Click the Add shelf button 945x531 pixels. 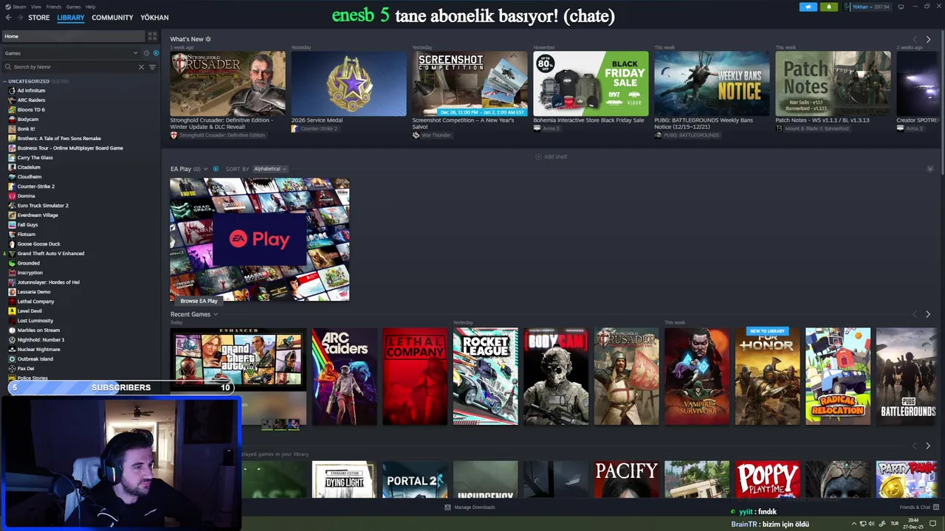click(551, 156)
